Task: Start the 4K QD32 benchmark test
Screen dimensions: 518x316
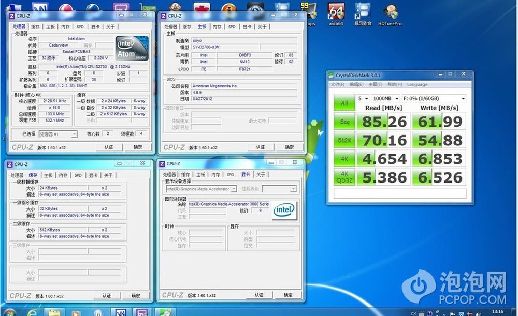Action: [x=344, y=177]
